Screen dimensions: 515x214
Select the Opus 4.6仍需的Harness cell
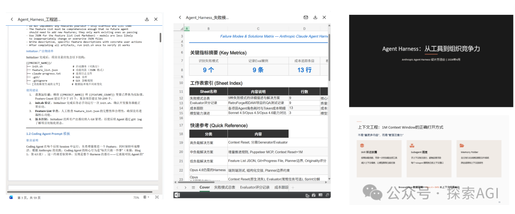[208, 170]
